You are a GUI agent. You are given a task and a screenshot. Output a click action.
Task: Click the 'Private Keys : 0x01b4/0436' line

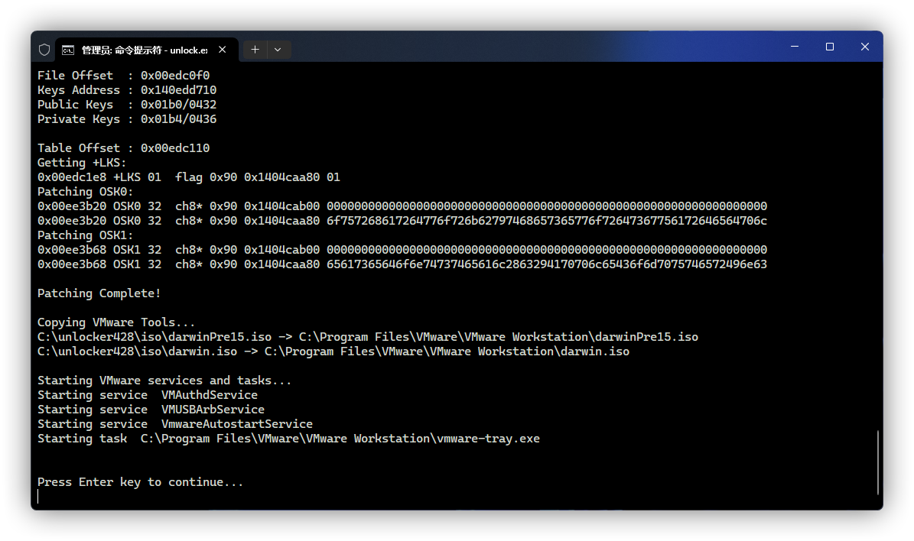[x=127, y=119]
